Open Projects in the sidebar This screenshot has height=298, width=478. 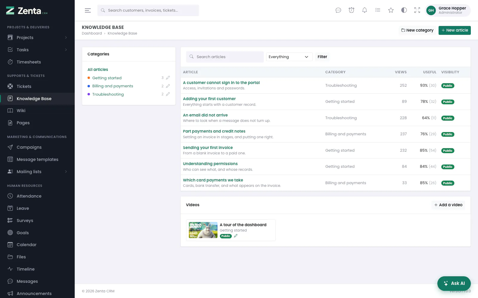pyautogui.click(x=37, y=38)
